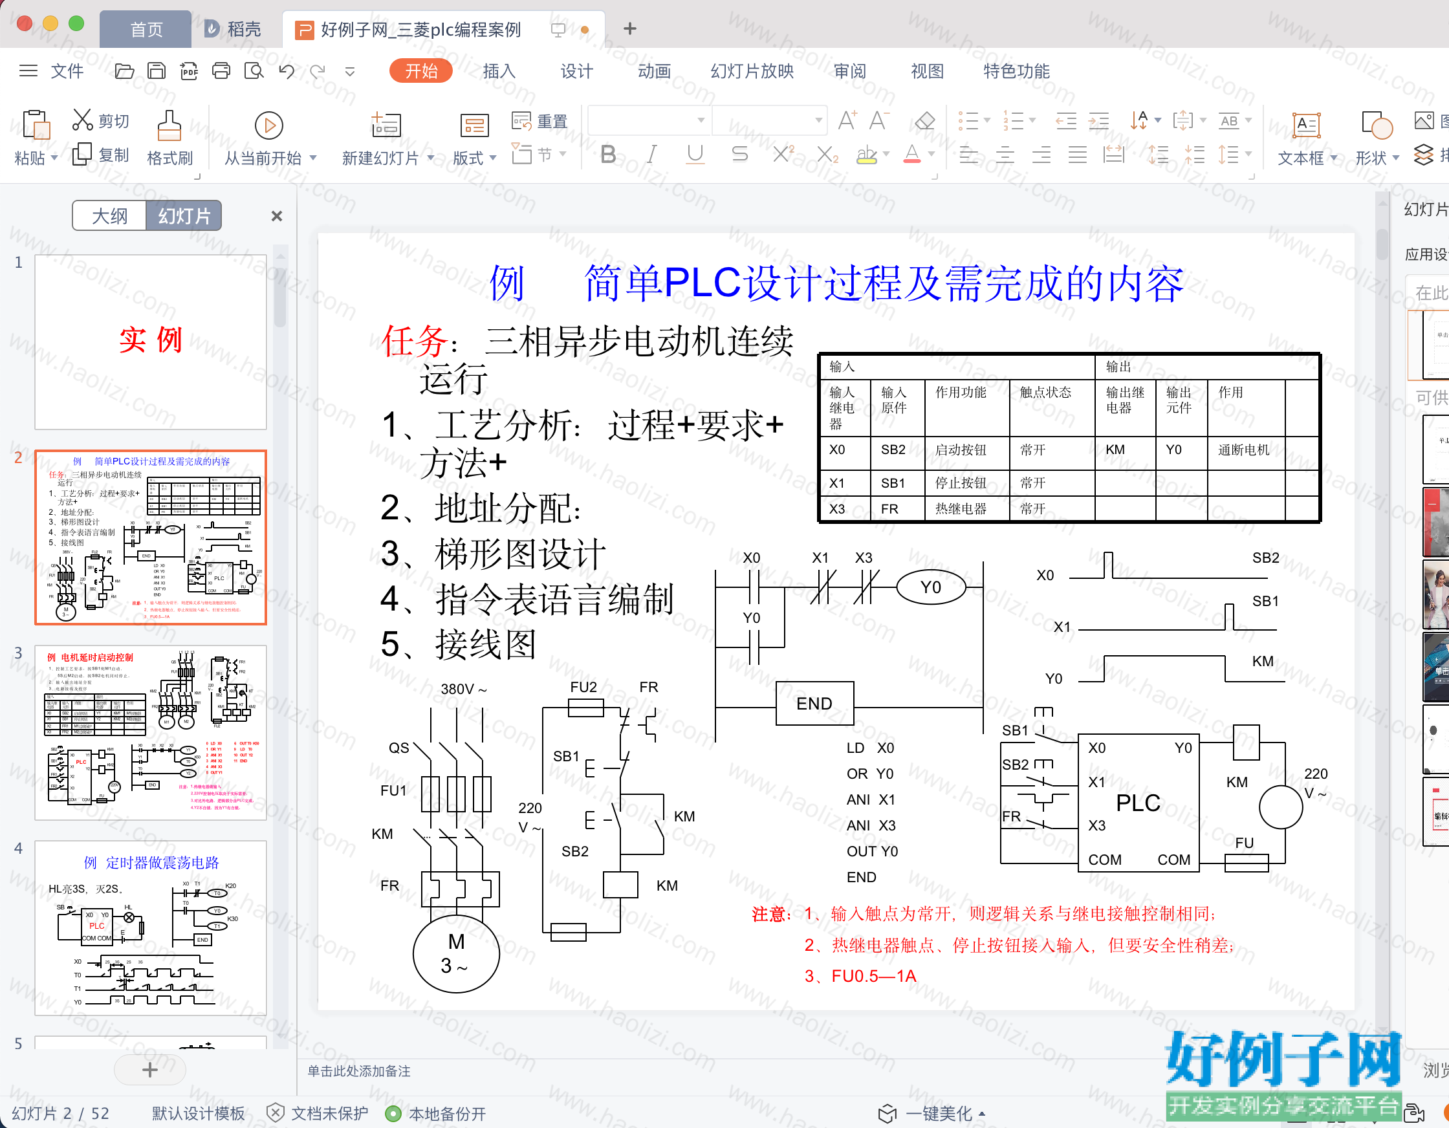Click the cut scissors icon
Viewport: 1449px width, 1128px height.
click(82, 120)
